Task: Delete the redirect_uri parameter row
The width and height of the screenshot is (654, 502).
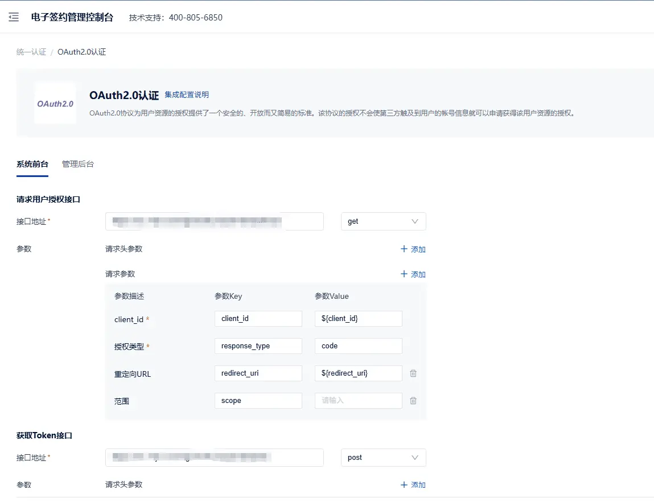Action: (x=413, y=373)
